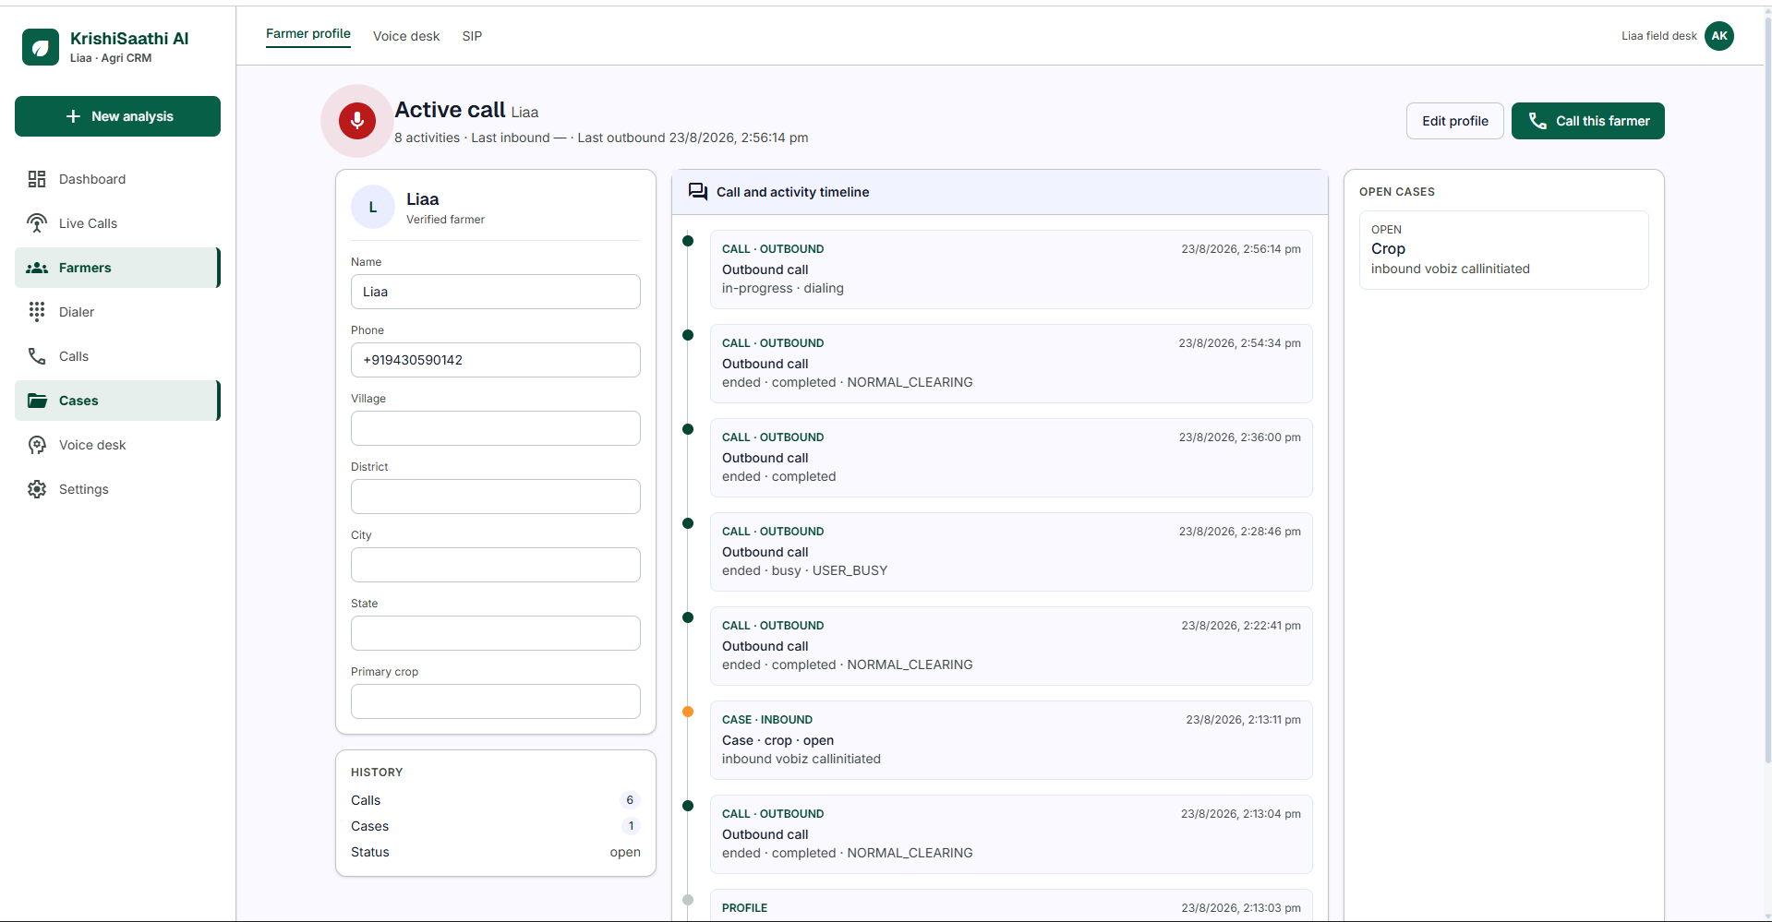Click the Calls count badge 6 in History
Screen dimensions: 1772x922
point(630,800)
